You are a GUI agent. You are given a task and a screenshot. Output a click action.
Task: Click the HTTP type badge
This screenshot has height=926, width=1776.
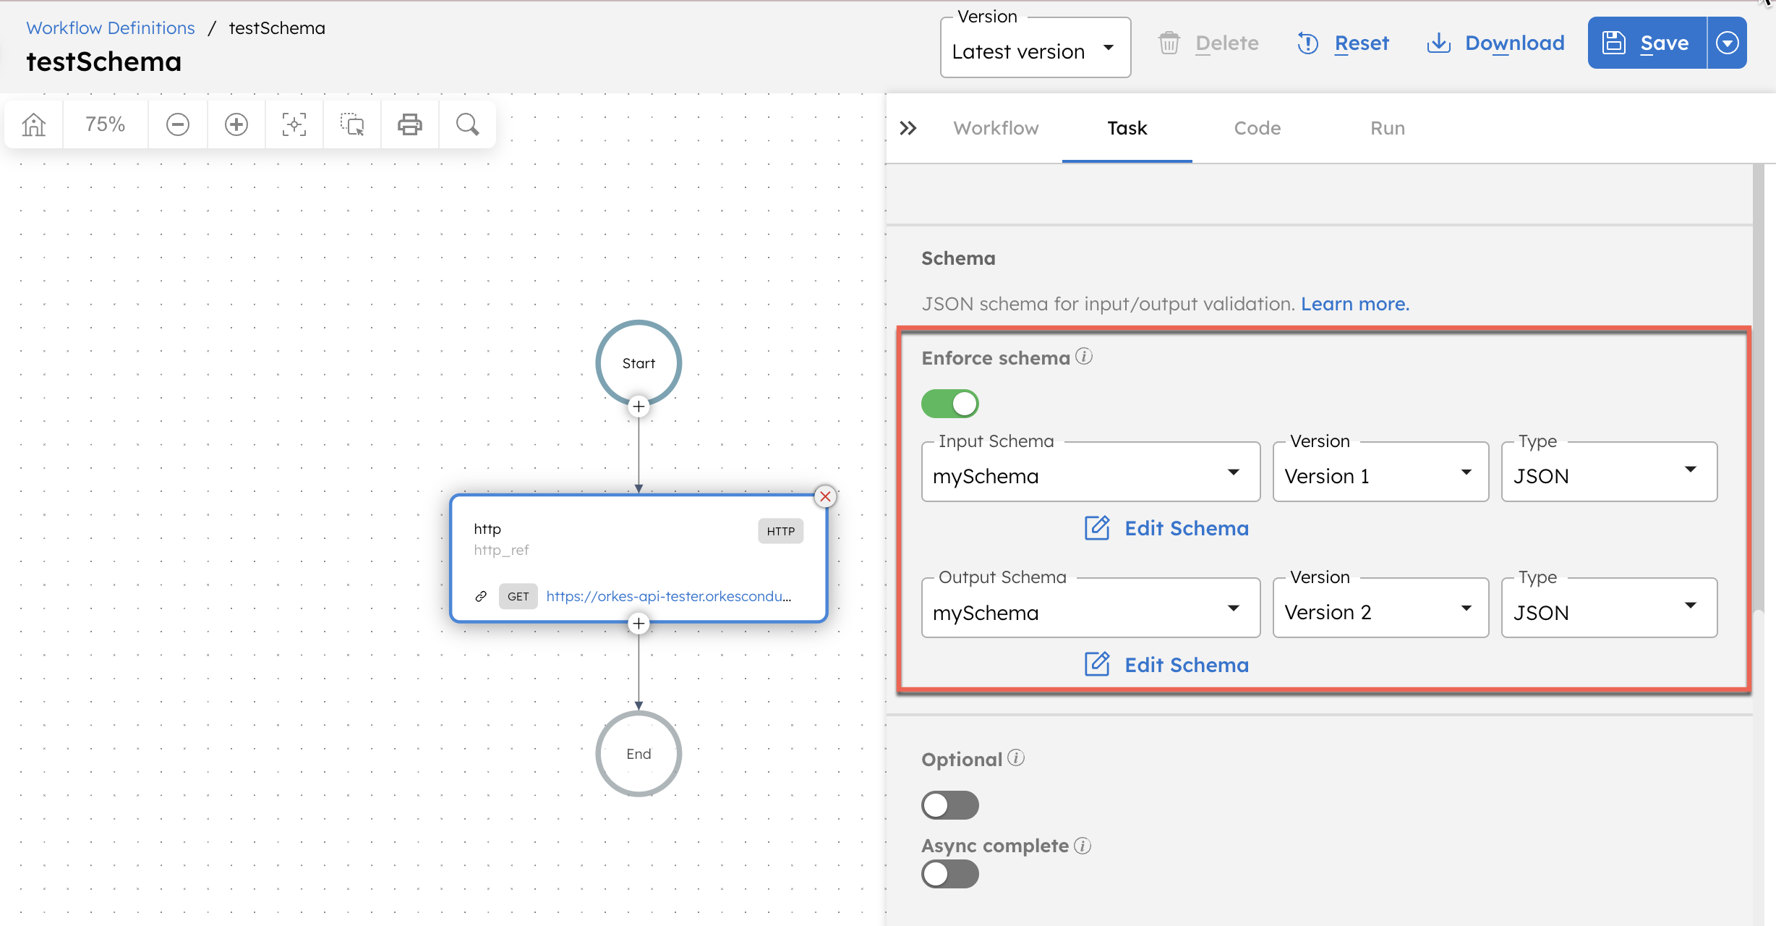(x=780, y=531)
